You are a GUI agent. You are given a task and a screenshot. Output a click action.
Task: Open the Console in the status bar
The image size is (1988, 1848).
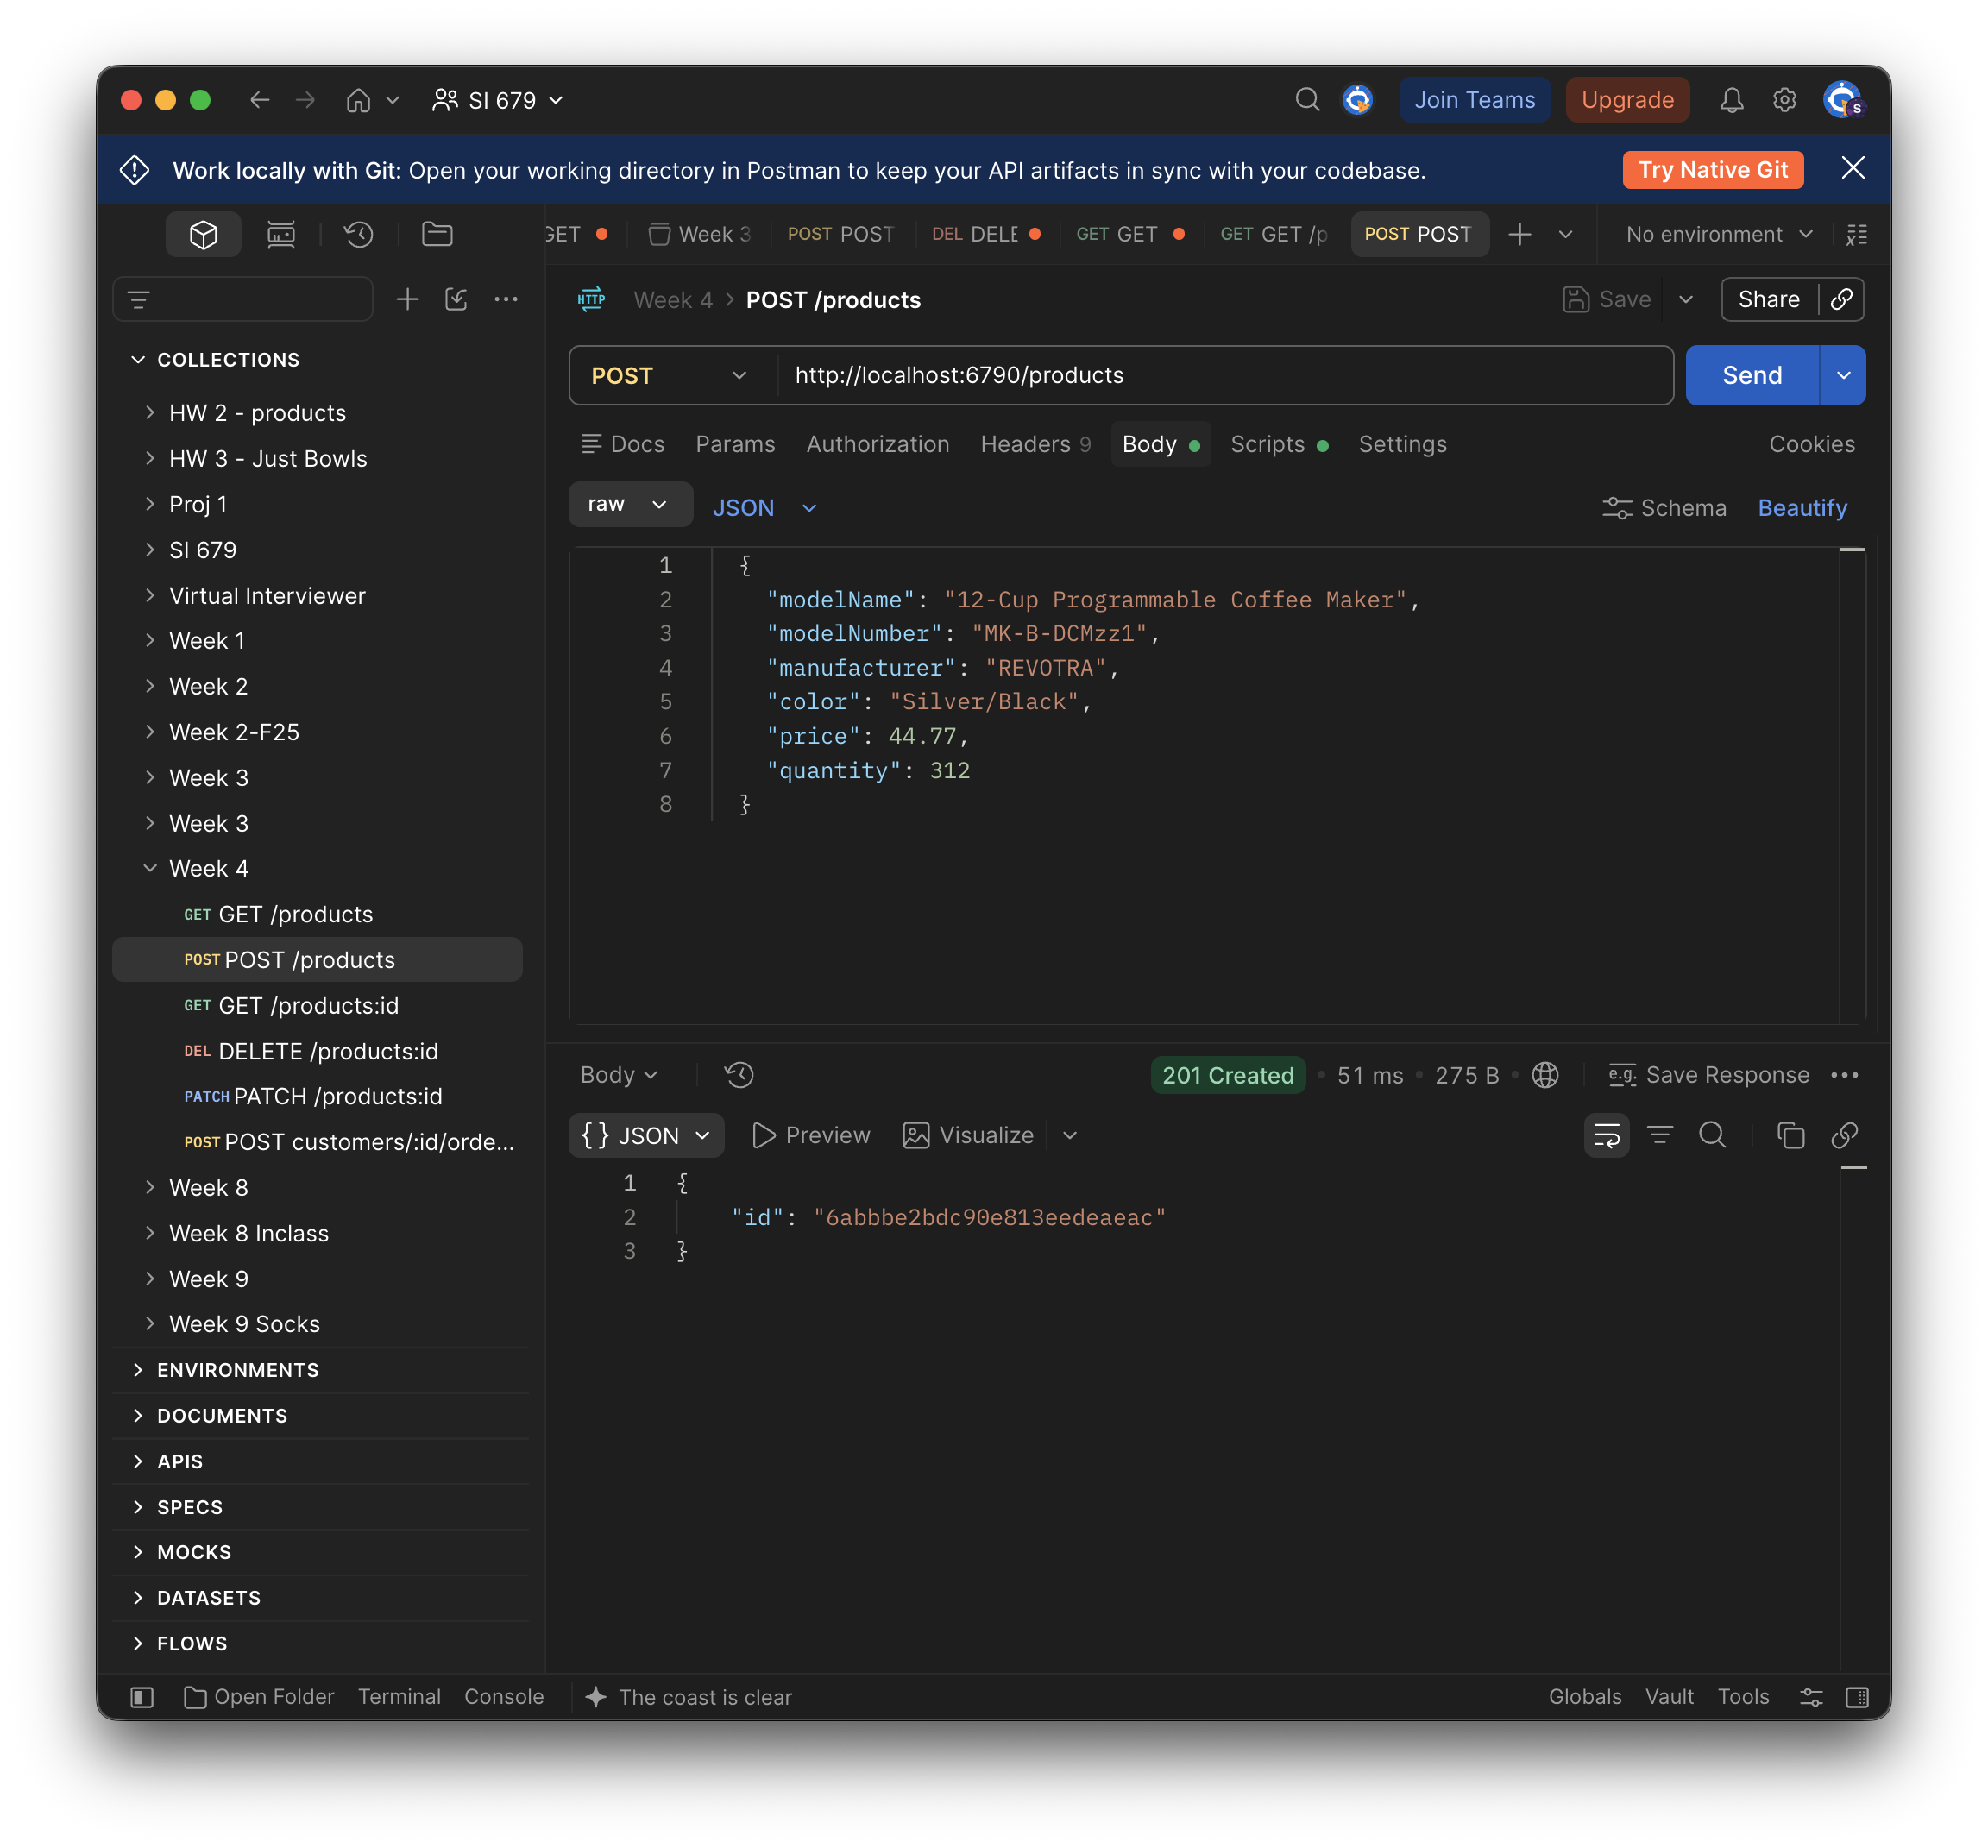click(x=504, y=1697)
